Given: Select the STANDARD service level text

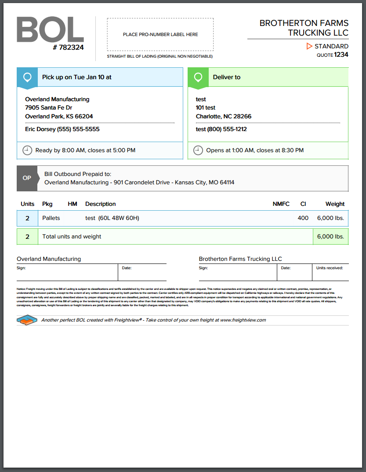Looking at the screenshot, I should tap(331, 46).
